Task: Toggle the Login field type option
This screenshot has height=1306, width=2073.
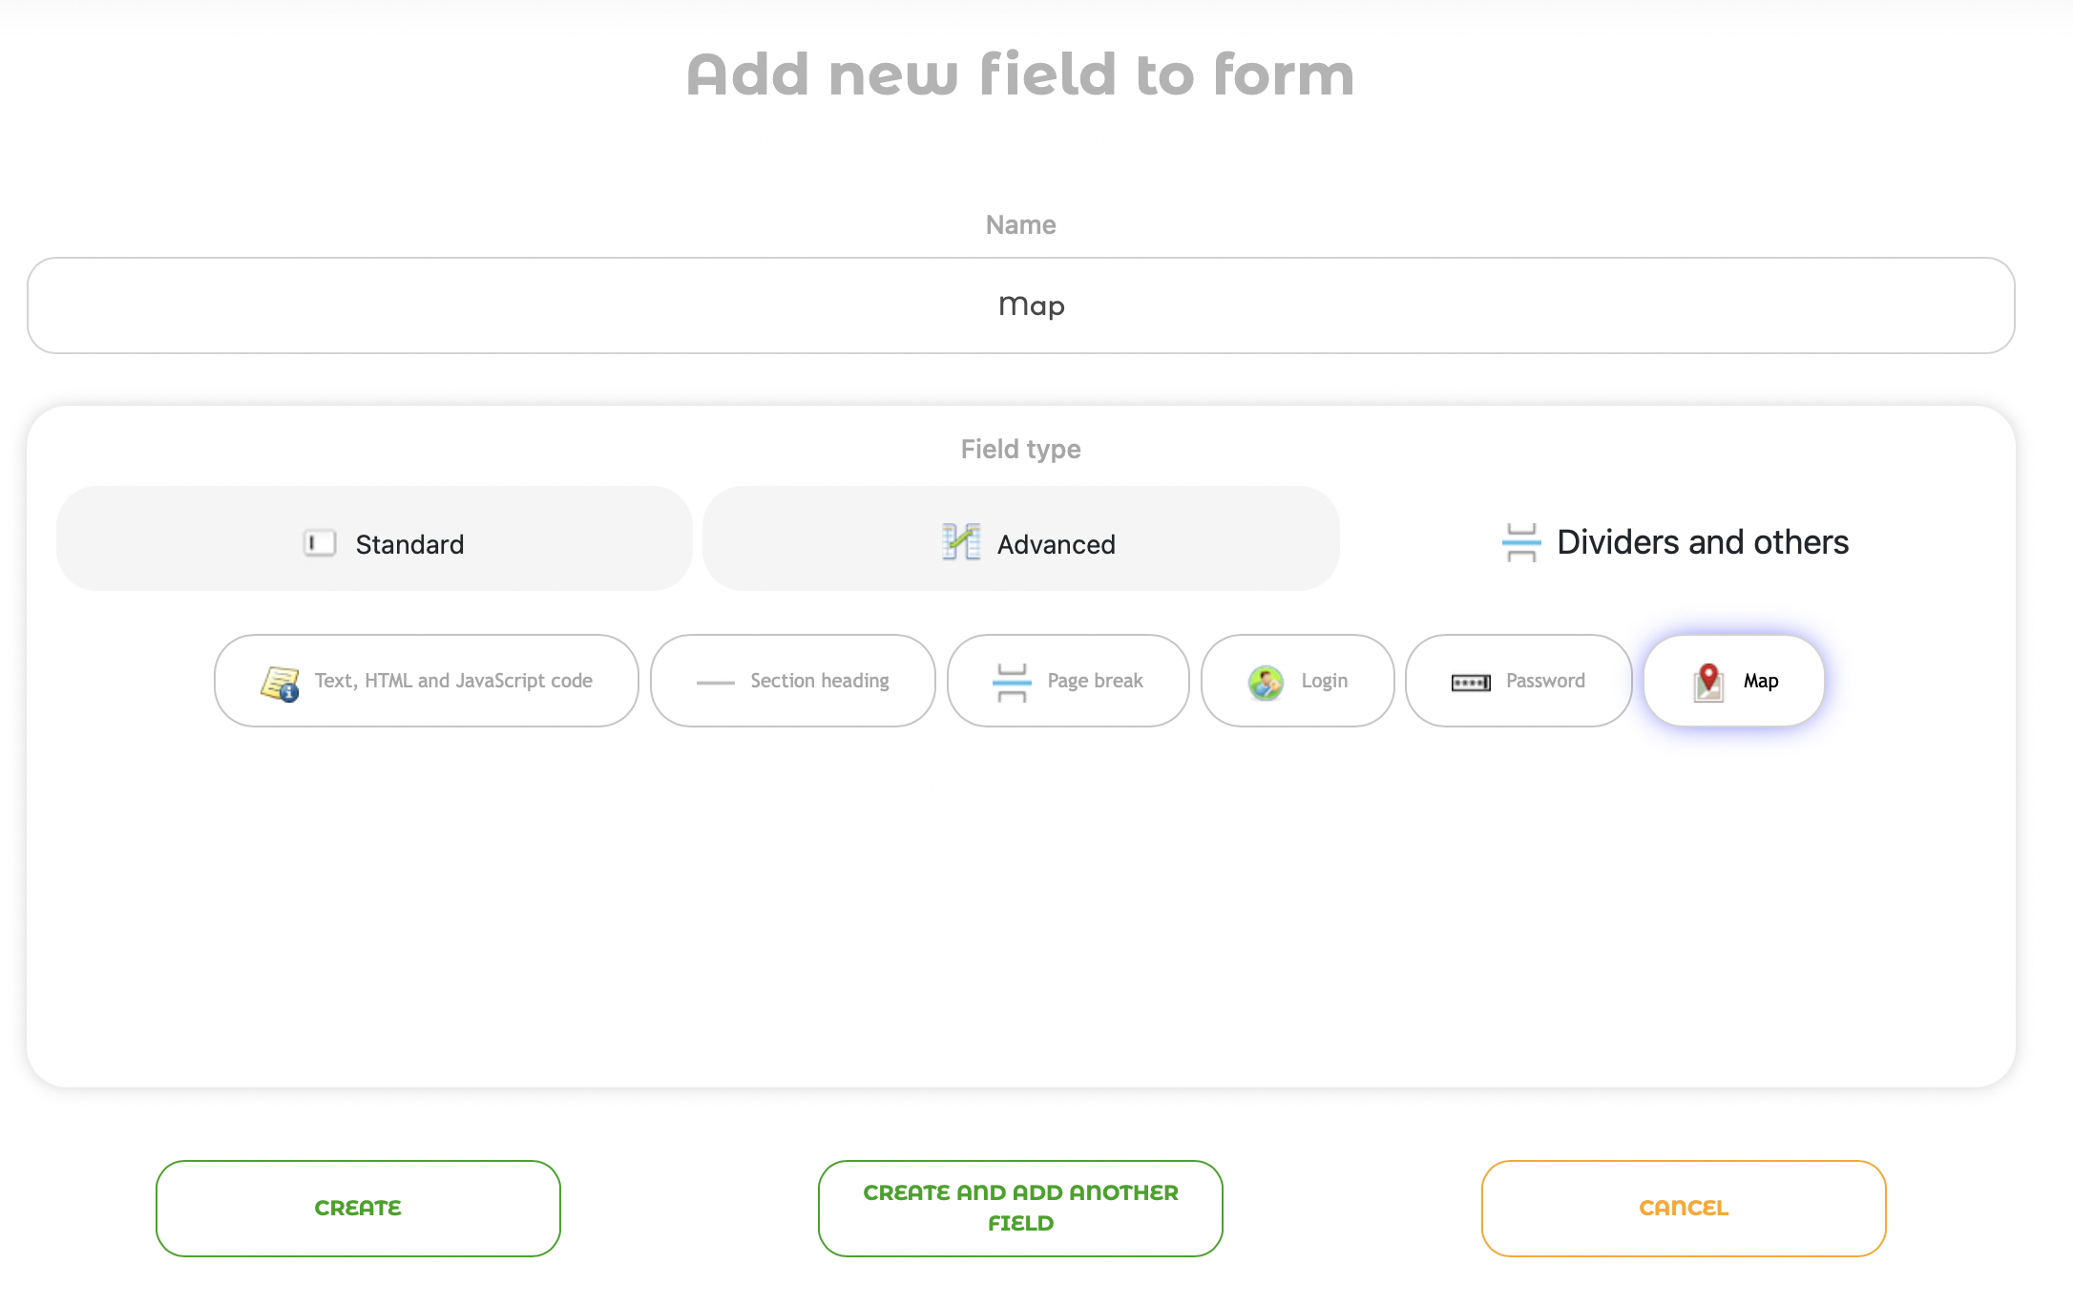Action: (1297, 680)
